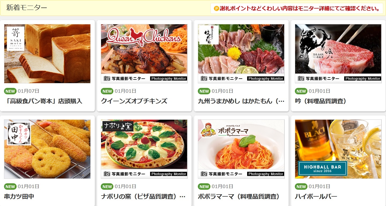Viewport: 386px width, 206px height.
Task: Click the camera icon on the Queen of Chickens card
Action: (x=107, y=79)
